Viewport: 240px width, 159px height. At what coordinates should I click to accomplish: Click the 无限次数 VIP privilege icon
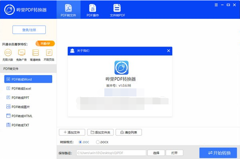click(x=8, y=53)
